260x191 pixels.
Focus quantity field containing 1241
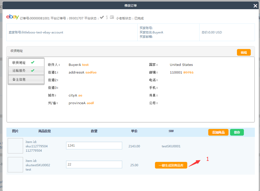(x=94, y=146)
